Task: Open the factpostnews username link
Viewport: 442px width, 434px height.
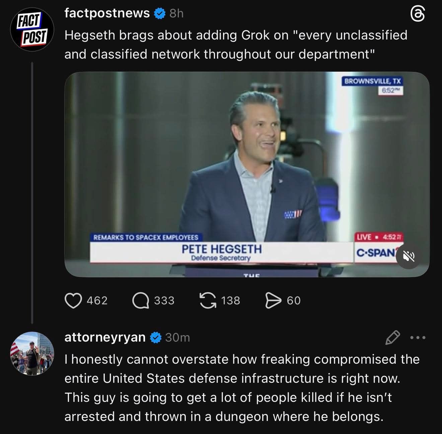Action: [x=107, y=13]
